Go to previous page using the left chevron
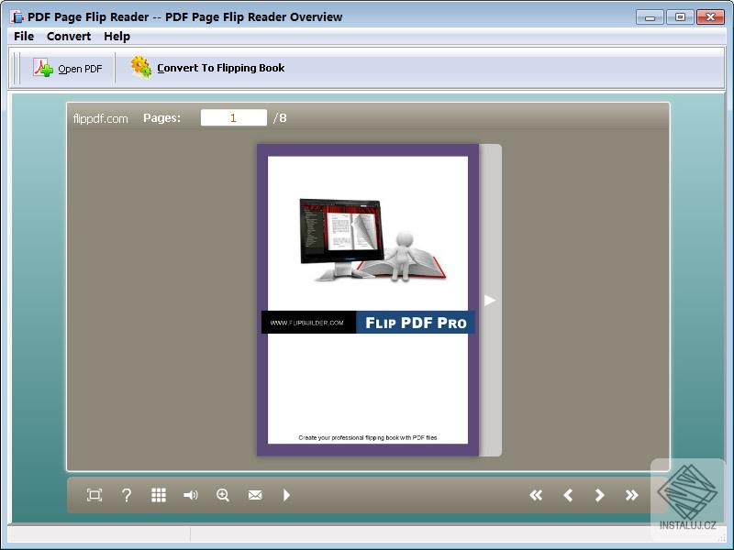 pyautogui.click(x=569, y=495)
